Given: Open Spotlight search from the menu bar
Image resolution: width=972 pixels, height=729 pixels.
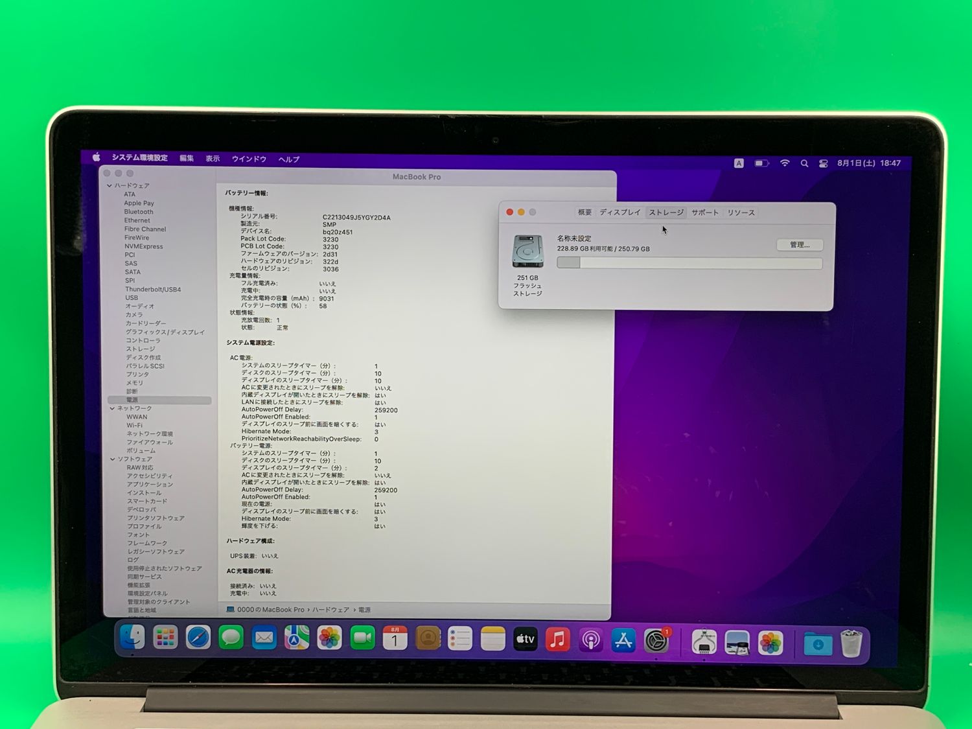Looking at the screenshot, I should 804,163.
